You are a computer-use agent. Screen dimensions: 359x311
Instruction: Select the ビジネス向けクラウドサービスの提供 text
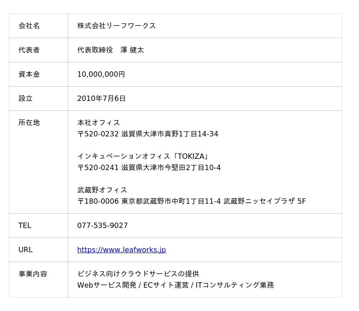click(x=138, y=274)
